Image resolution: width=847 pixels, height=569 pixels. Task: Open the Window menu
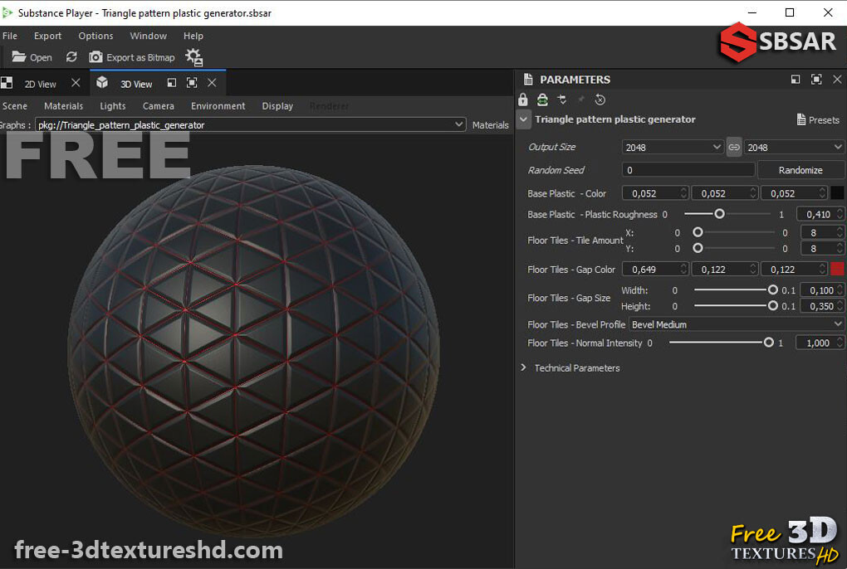click(x=148, y=36)
